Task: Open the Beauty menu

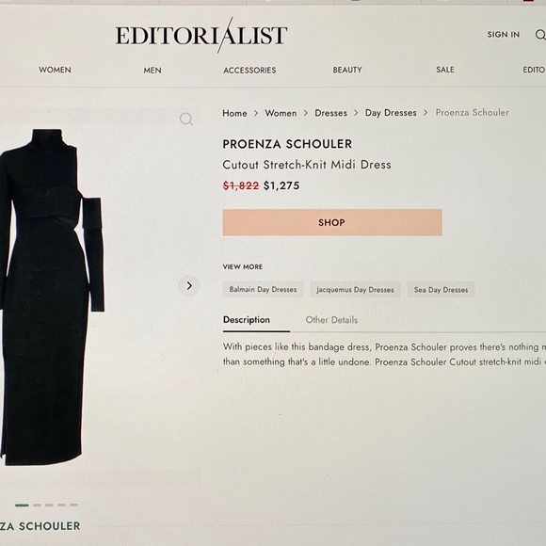Action: coord(347,70)
